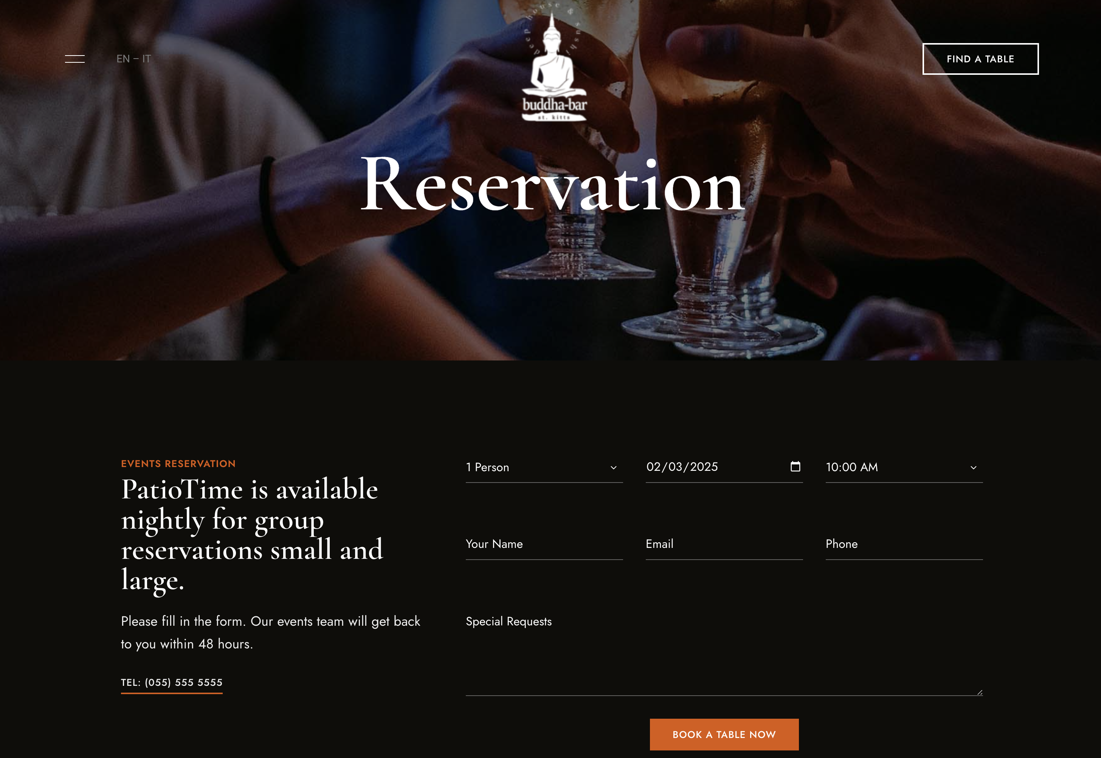The image size is (1101, 758).
Task: Click Book a Table Now button
Action: (724, 734)
